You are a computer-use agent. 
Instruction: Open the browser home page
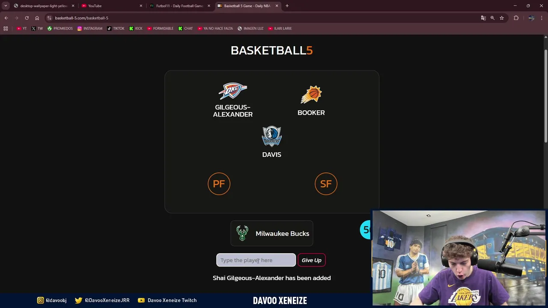click(x=37, y=18)
